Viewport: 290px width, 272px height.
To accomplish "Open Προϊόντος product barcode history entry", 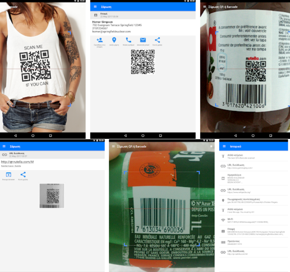I will 254,243.
